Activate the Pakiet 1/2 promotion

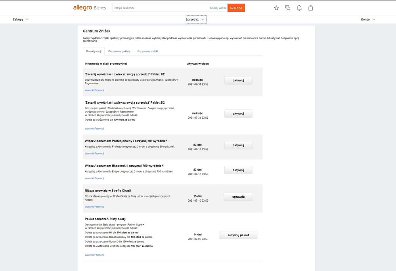[238, 80]
